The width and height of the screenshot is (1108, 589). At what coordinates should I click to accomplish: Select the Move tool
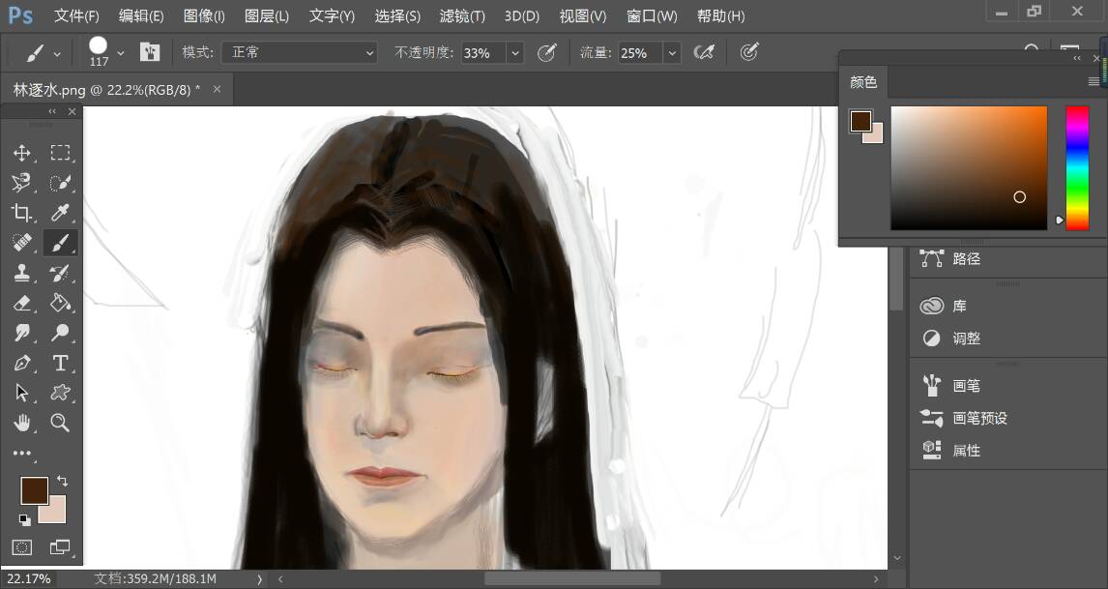tap(22, 153)
